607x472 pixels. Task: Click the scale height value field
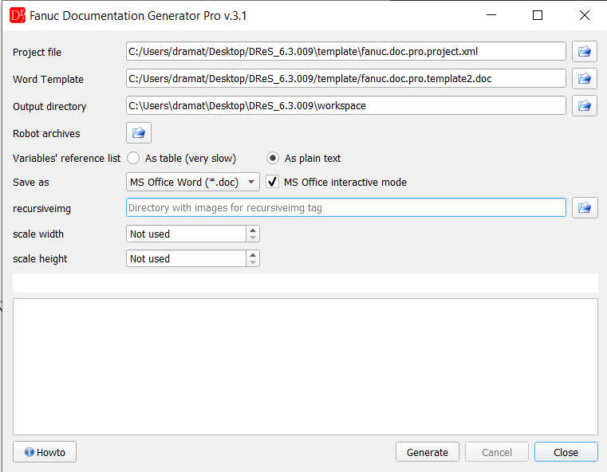[186, 258]
